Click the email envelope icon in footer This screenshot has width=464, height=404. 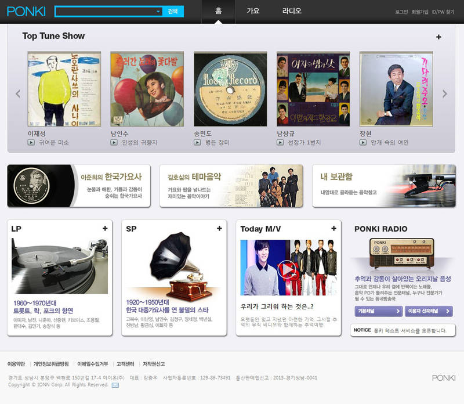click(x=115, y=385)
